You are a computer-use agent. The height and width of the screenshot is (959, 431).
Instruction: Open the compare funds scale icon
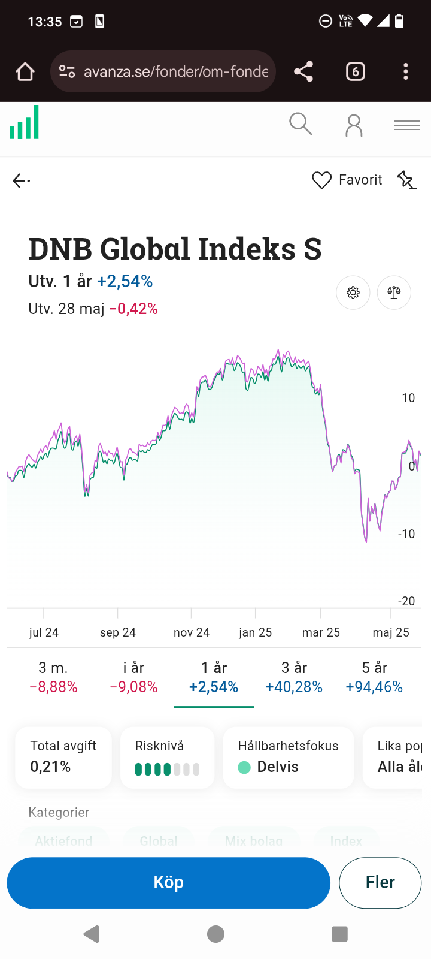pos(394,292)
